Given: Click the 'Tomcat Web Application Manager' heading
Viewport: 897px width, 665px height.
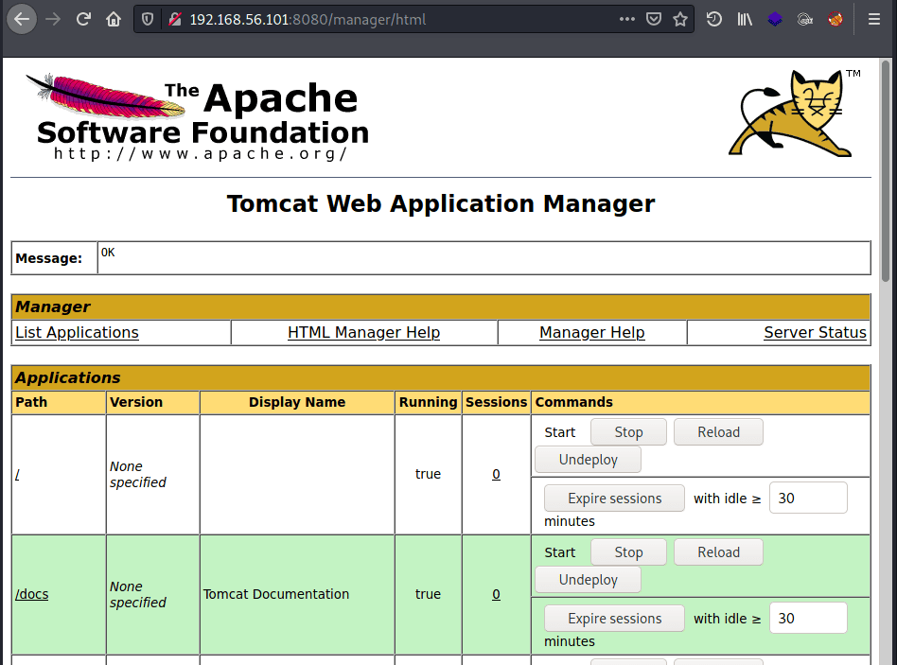Looking at the screenshot, I should pyautogui.click(x=441, y=203).
